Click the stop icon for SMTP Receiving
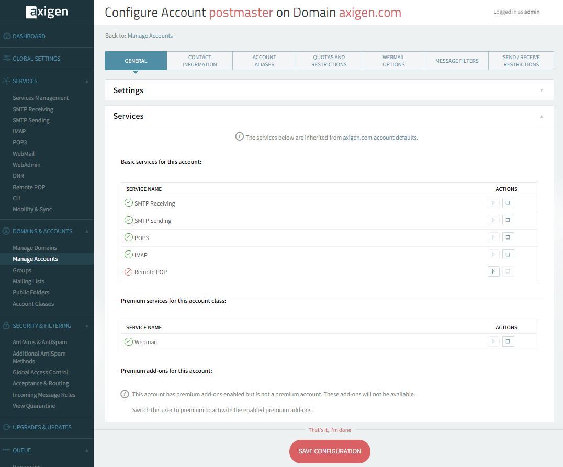This screenshot has height=467, width=563. [x=508, y=203]
